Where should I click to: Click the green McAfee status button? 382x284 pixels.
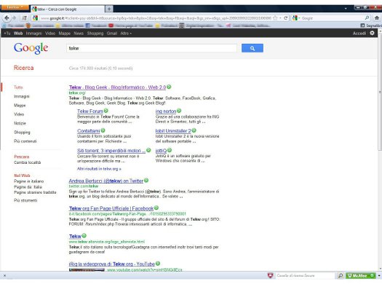pos(361,275)
